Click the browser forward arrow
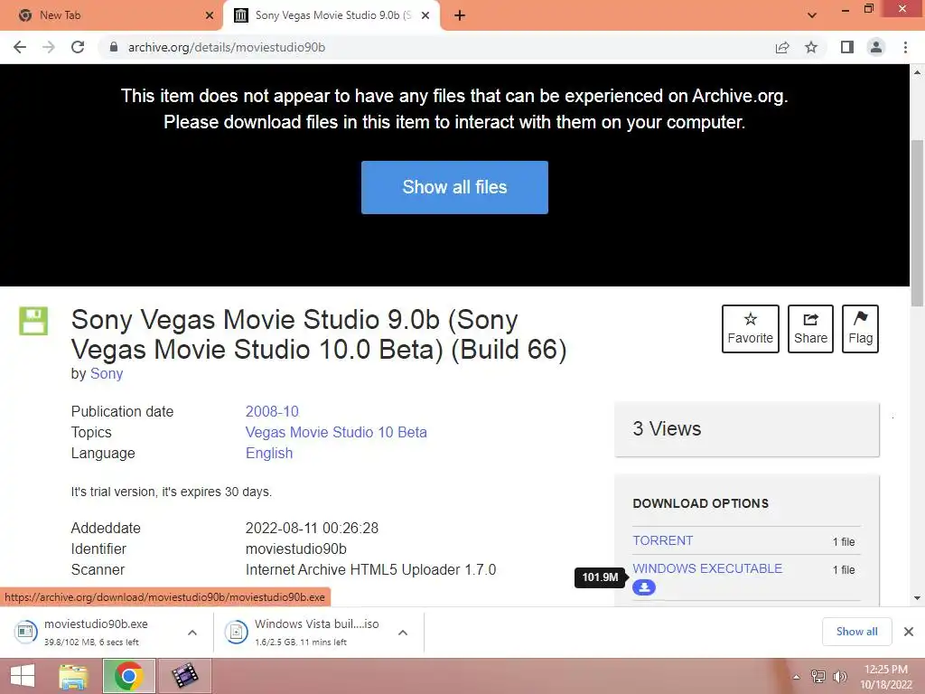This screenshot has height=694, width=925. (x=49, y=47)
